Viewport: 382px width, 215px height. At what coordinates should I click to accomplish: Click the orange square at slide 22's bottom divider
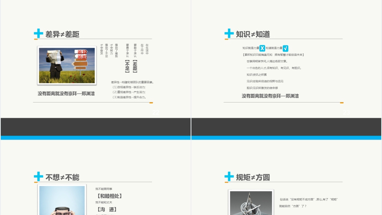pyautogui.click(x=151, y=102)
